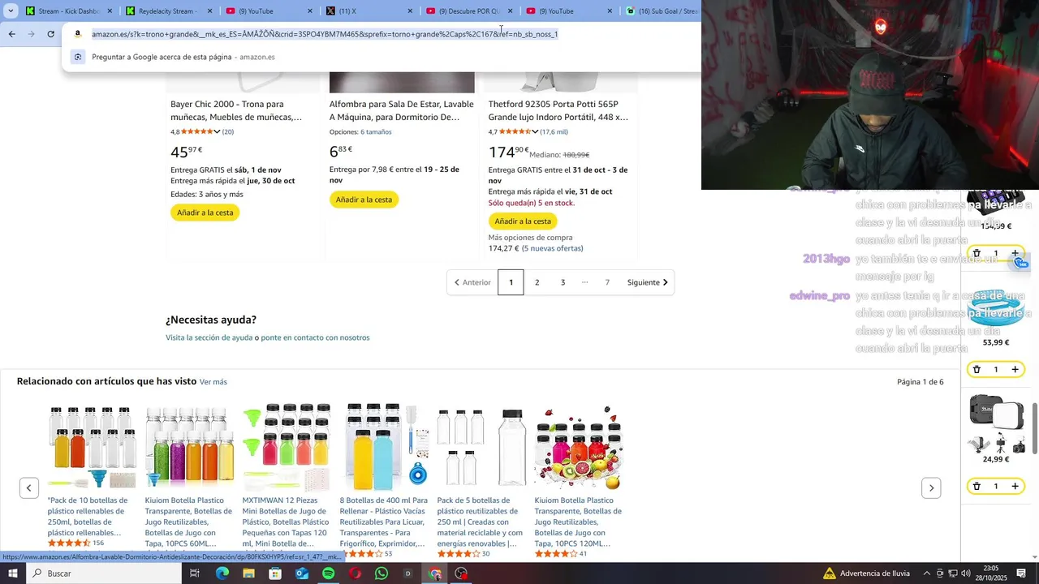Close the Descubre POR QU tab
1039x584 pixels.
pyautogui.click(x=510, y=11)
